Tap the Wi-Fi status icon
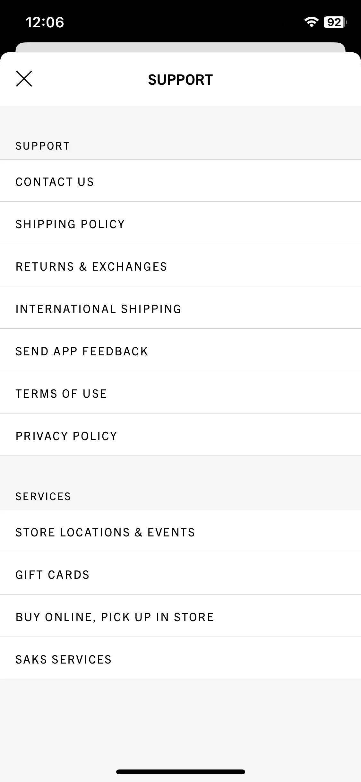Image resolution: width=361 pixels, height=782 pixels. (311, 22)
